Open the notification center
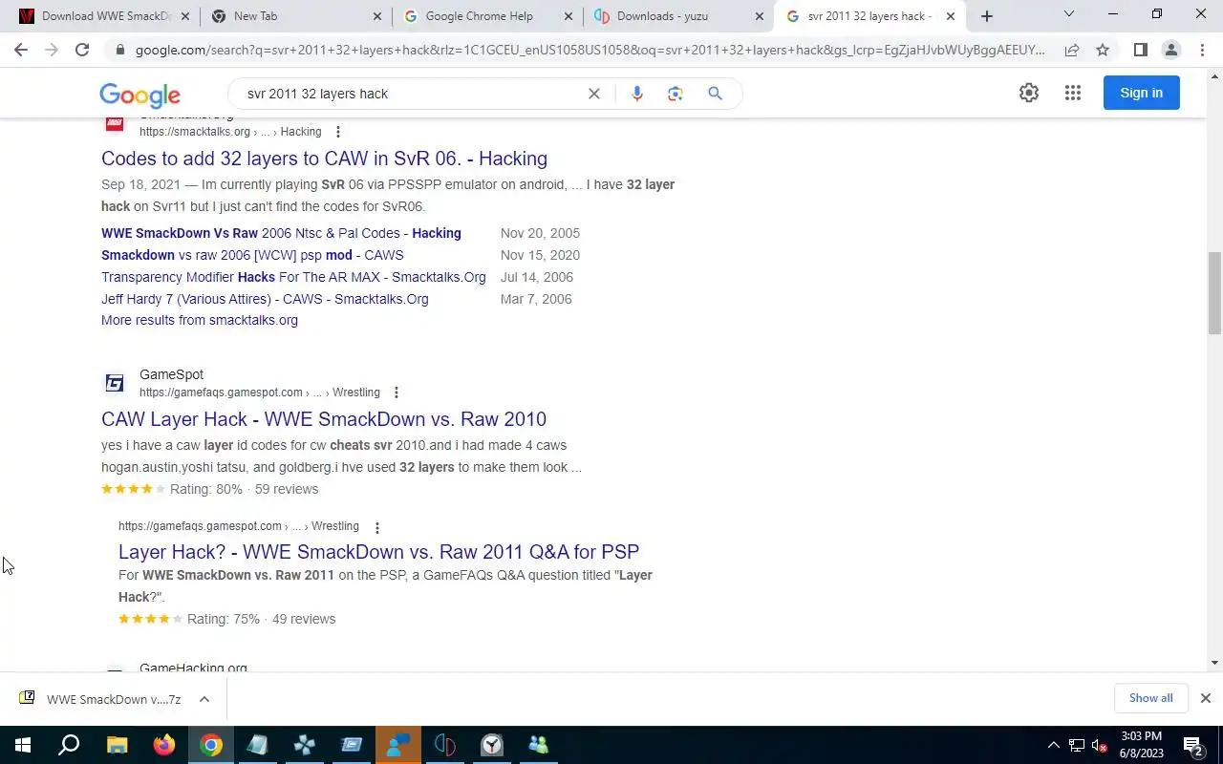 tap(1193, 745)
